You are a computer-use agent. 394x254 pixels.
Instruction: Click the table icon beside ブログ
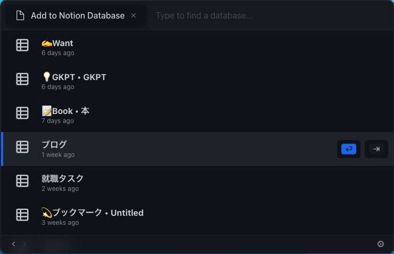[x=22, y=147]
